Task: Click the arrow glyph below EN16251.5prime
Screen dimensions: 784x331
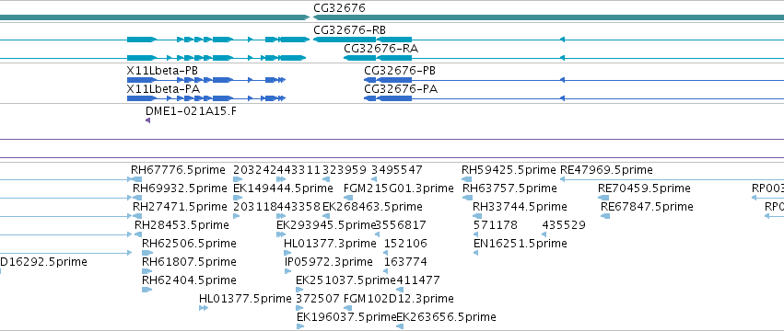Action: click(x=475, y=253)
